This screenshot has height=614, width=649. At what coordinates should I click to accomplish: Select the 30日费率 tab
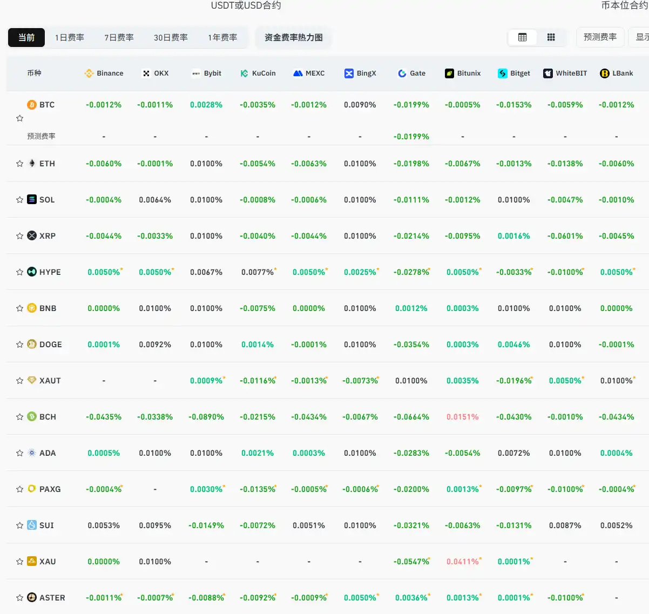click(171, 37)
